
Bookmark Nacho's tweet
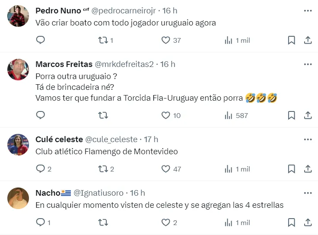pyautogui.click(x=292, y=222)
